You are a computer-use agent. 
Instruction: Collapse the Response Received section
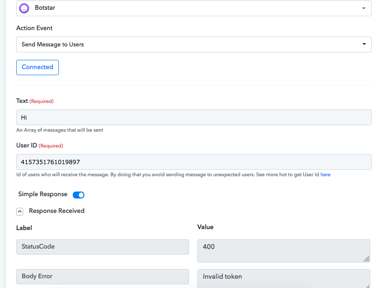click(20, 211)
